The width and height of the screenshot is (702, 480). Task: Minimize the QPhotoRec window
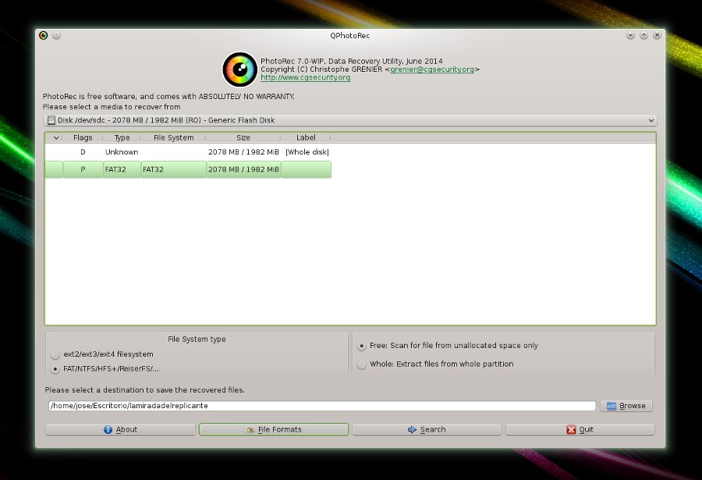(630, 35)
